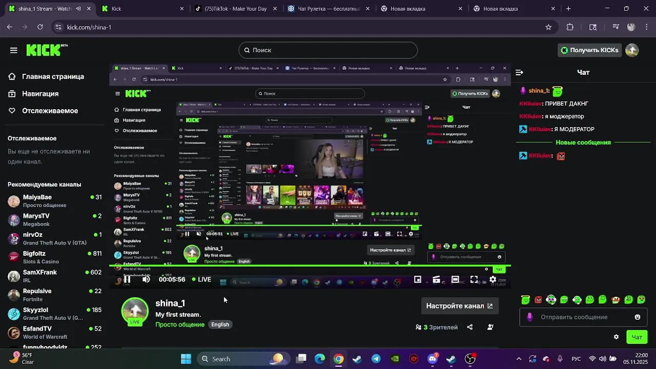The width and height of the screenshot is (656, 369).
Task: Open Bigfoltz recommended channel
Action: [55, 257]
